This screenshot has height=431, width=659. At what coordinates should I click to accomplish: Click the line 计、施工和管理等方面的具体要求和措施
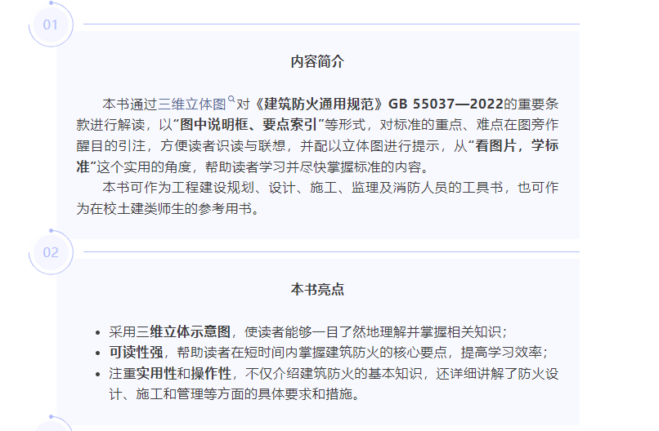[x=234, y=394]
